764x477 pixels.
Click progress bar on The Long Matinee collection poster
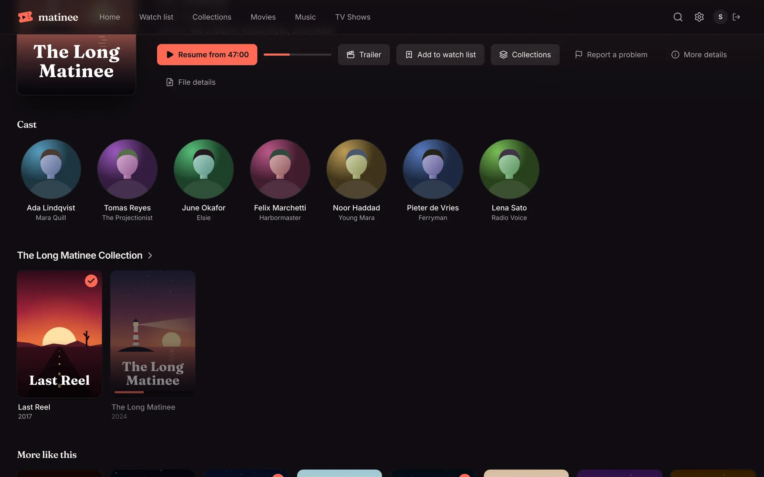tap(153, 392)
